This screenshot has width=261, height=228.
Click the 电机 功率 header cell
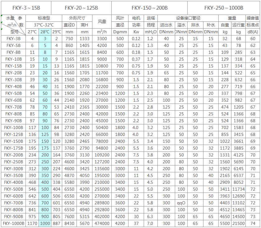[x=136, y=22]
